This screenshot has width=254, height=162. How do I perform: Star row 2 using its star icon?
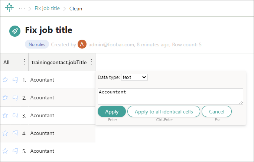(x=5, y=97)
